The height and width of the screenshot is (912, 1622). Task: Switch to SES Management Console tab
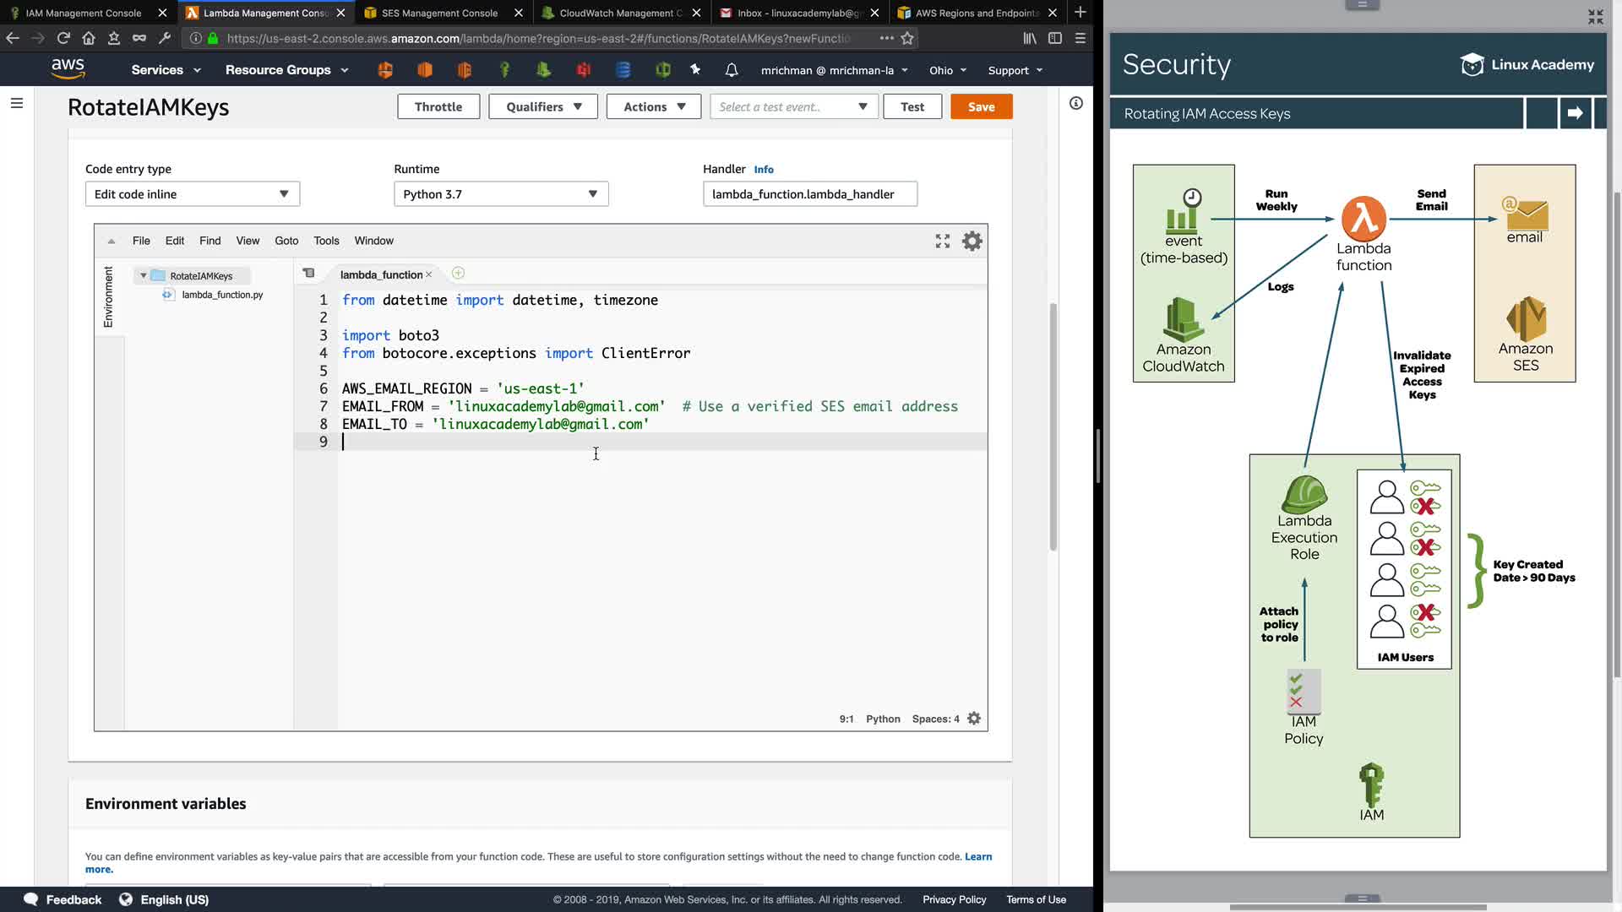(x=439, y=13)
